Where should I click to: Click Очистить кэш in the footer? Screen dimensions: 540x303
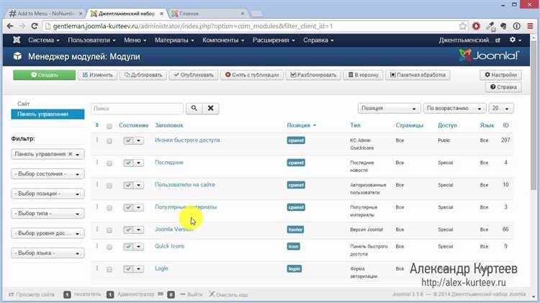228,295
